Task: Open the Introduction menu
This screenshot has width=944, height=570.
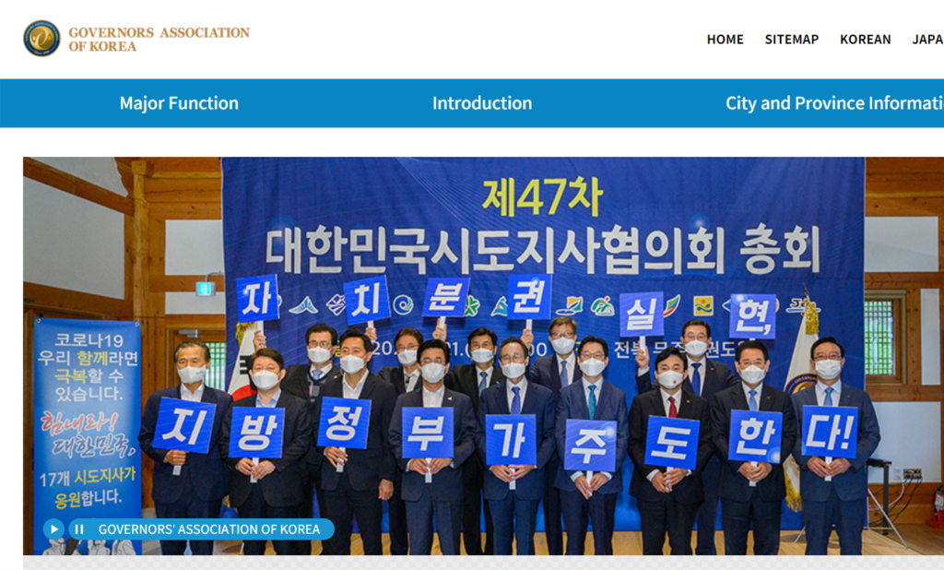Action: click(482, 103)
